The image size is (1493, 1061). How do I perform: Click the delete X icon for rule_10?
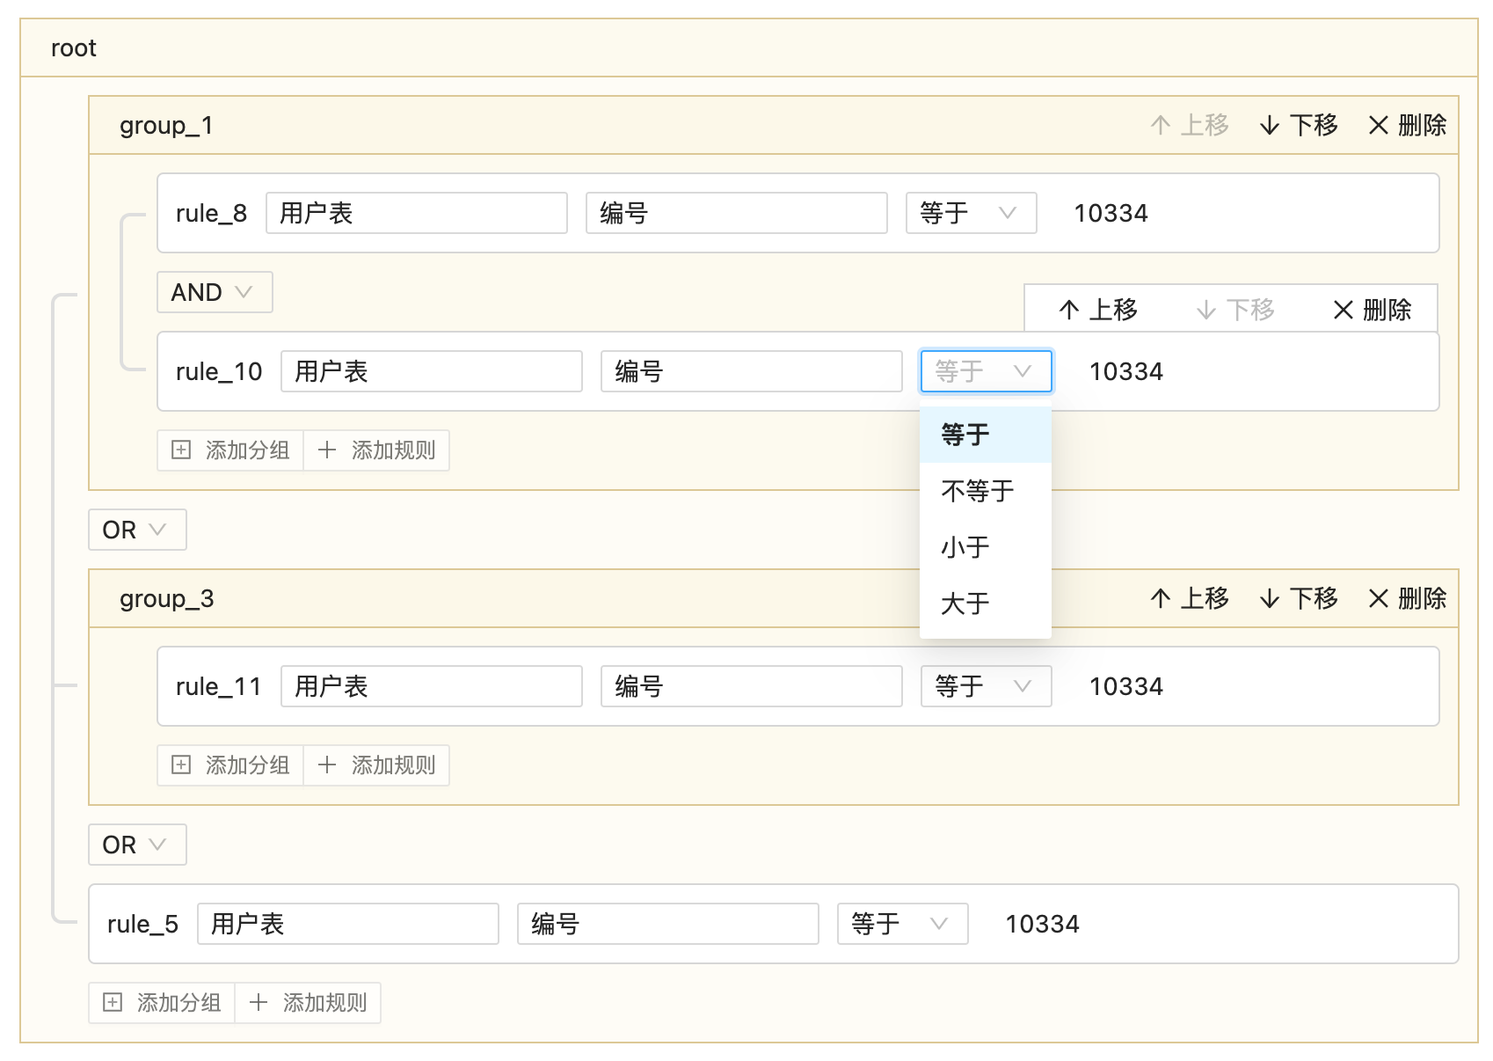pyautogui.click(x=1343, y=310)
